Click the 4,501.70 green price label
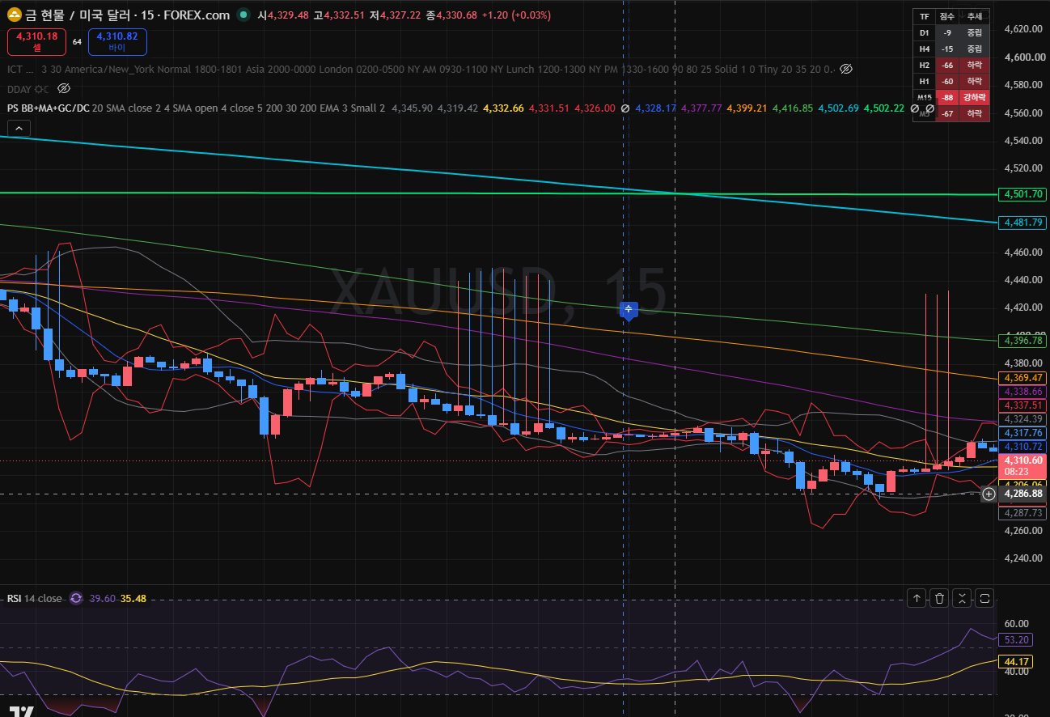Screen dimensions: 1050x717 click(x=1023, y=194)
